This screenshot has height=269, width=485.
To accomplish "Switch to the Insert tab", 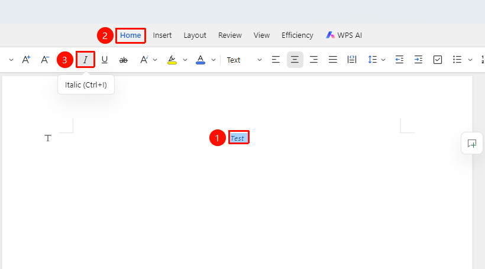I will (x=162, y=35).
